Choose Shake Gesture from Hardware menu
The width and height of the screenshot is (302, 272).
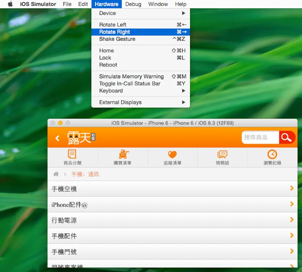(117, 39)
